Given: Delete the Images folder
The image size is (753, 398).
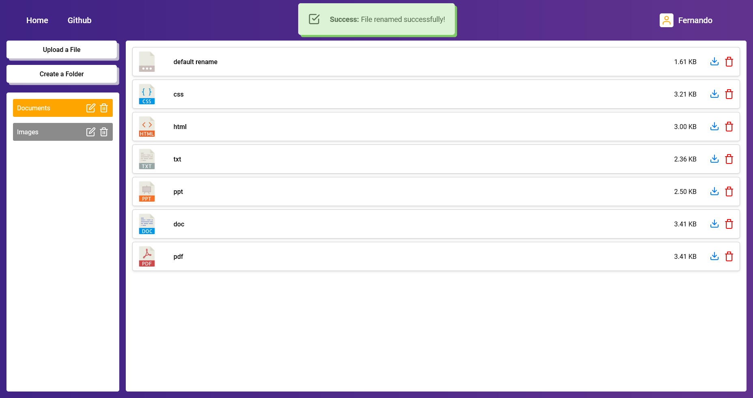Looking at the screenshot, I should pos(104,132).
